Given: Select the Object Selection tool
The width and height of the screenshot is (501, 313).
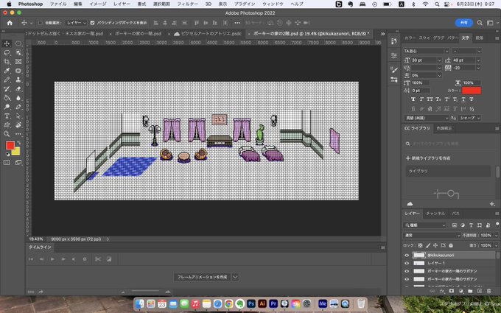Looking at the screenshot, I should tap(18, 52).
